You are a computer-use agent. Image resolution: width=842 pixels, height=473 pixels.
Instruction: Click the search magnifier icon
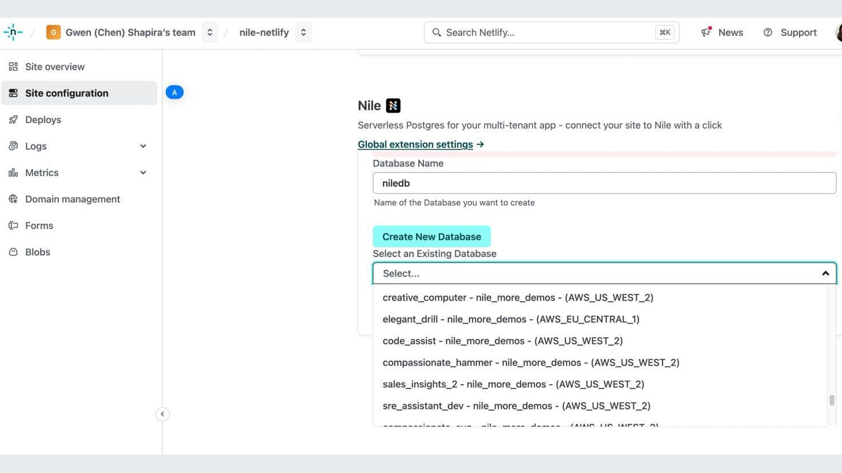click(x=436, y=33)
